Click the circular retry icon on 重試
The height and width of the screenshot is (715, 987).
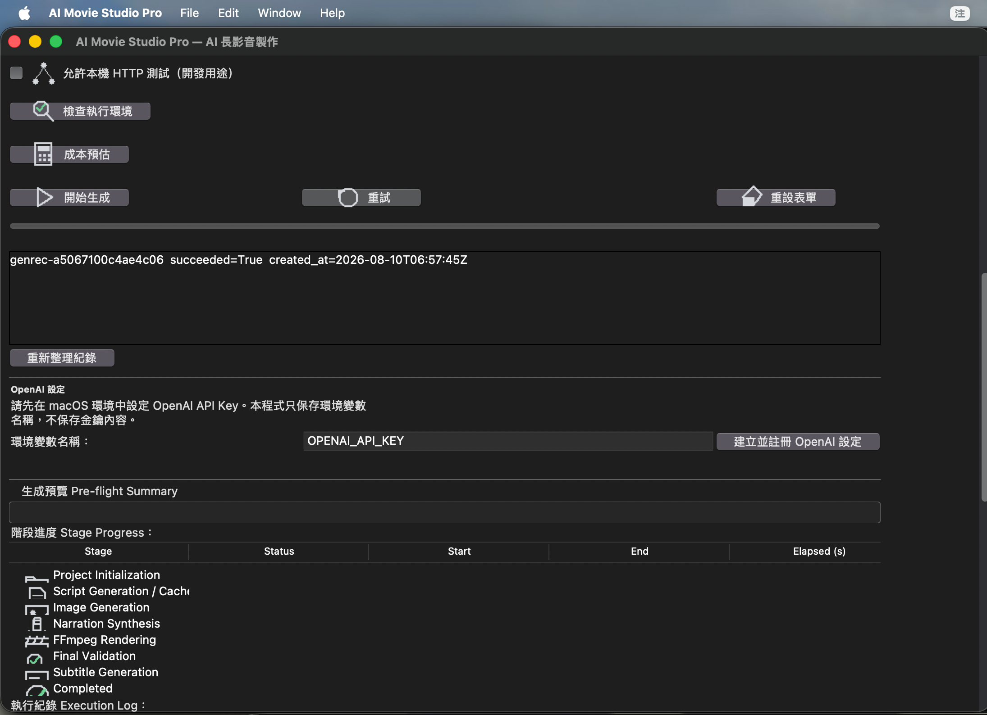tap(347, 197)
